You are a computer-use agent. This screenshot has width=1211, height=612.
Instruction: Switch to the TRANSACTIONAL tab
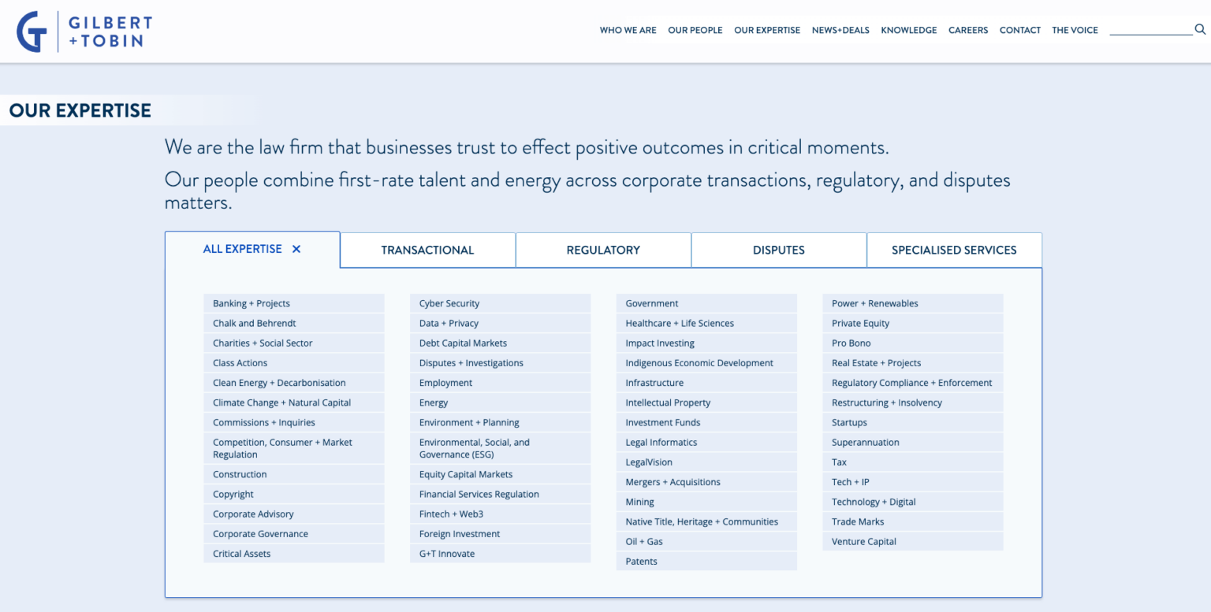click(x=427, y=250)
